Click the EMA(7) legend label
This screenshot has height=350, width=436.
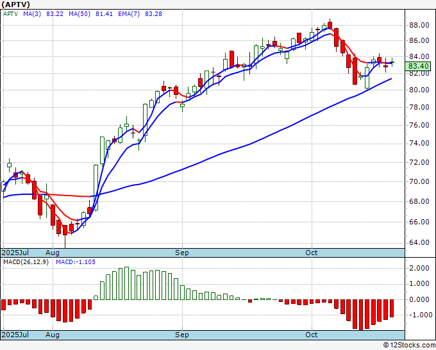pyautogui.click(x=129, y=14)
